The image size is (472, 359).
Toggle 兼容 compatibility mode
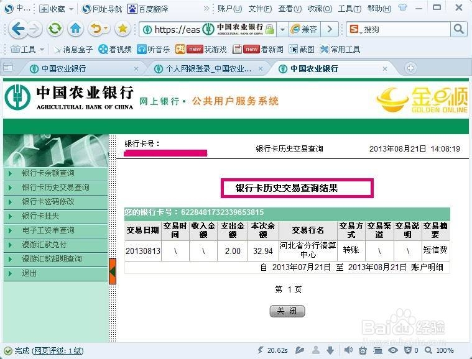pyautogui.click(x=304, y=29)
